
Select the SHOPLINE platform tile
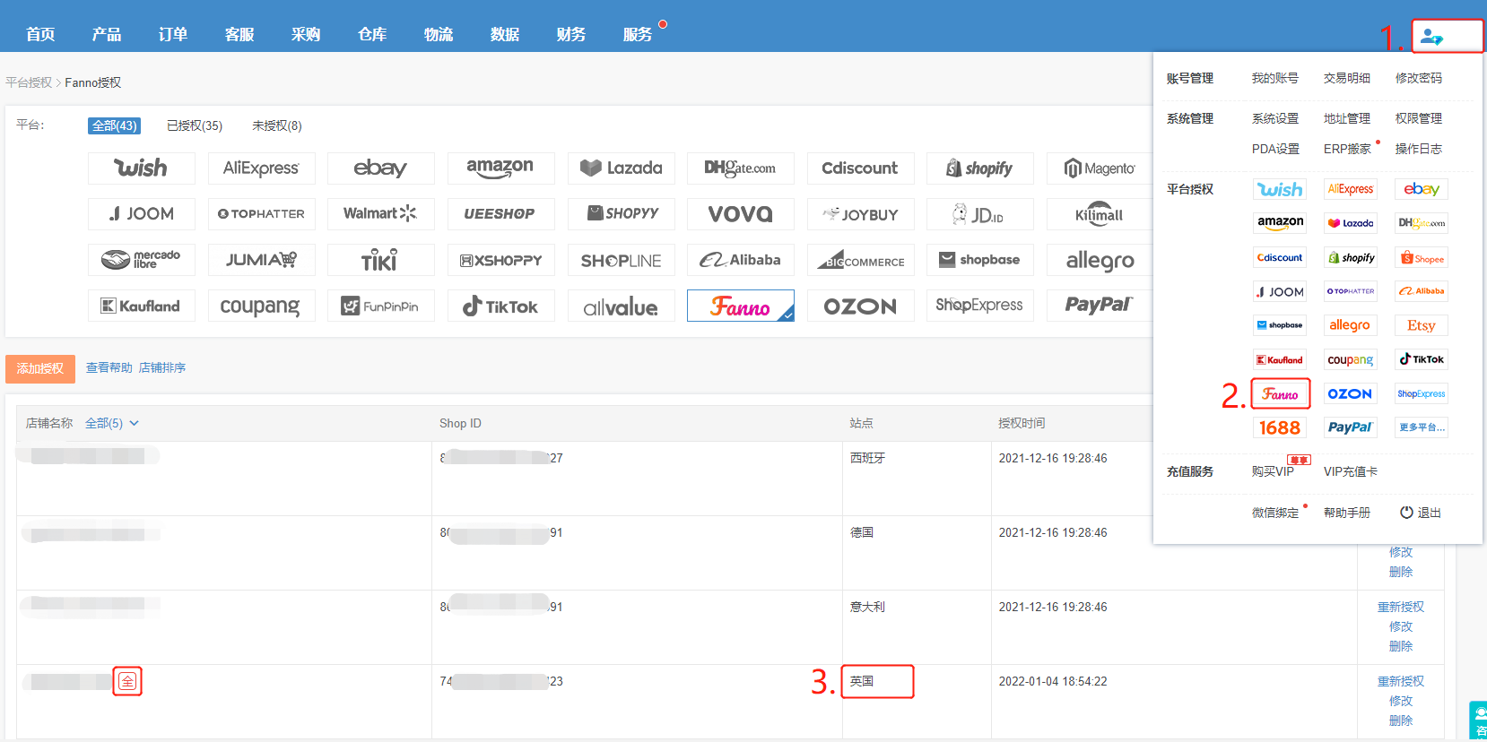click(x=621, y=260)
